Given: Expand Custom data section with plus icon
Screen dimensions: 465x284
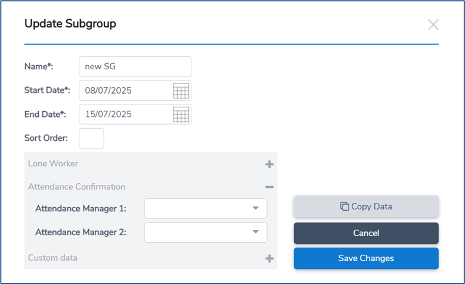Looking at the screenshot, I should (x=269, y=258).
